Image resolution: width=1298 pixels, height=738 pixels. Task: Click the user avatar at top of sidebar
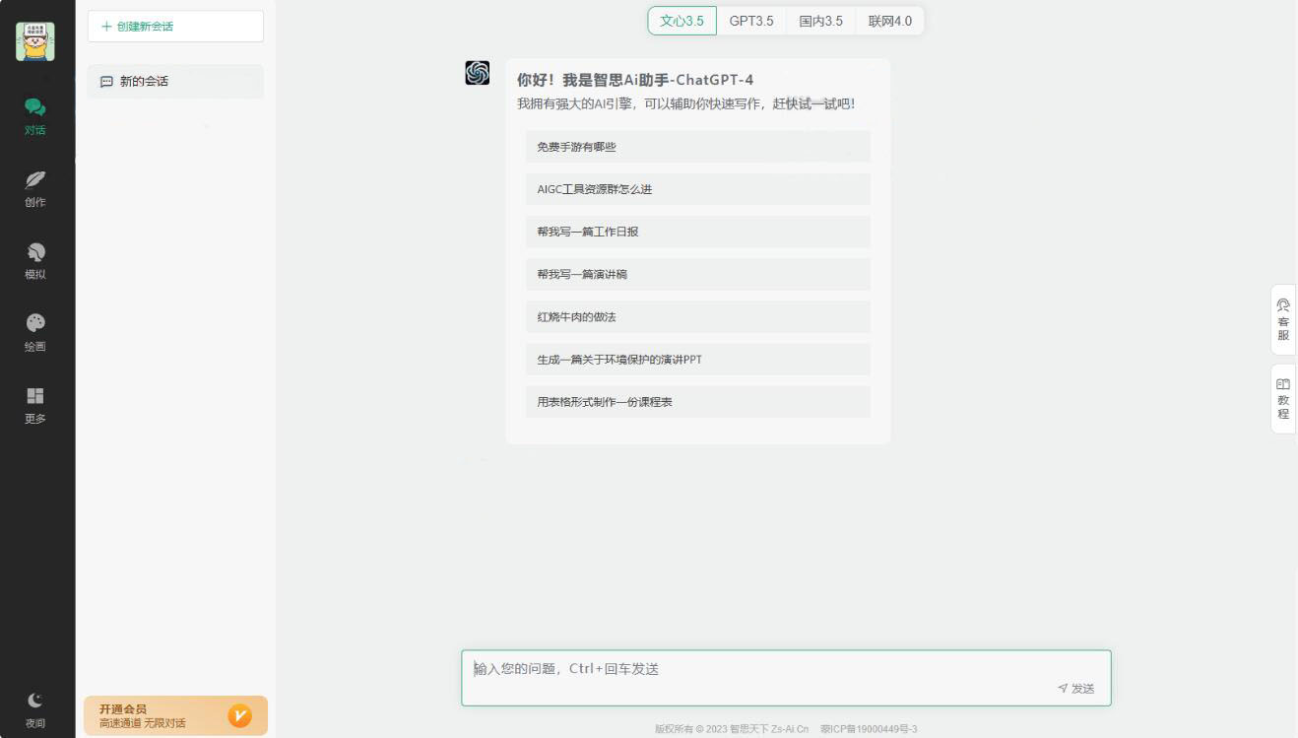(35, 41)
